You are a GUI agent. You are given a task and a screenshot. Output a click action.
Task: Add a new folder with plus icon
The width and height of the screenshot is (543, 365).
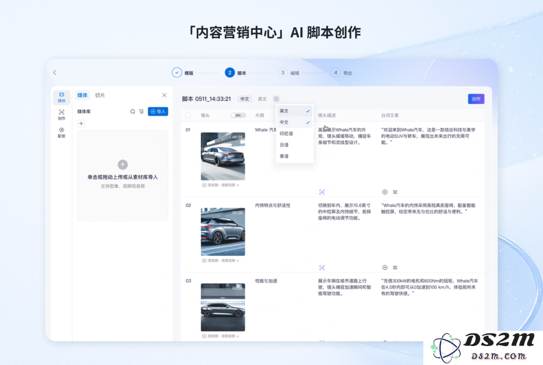(81, 123)
